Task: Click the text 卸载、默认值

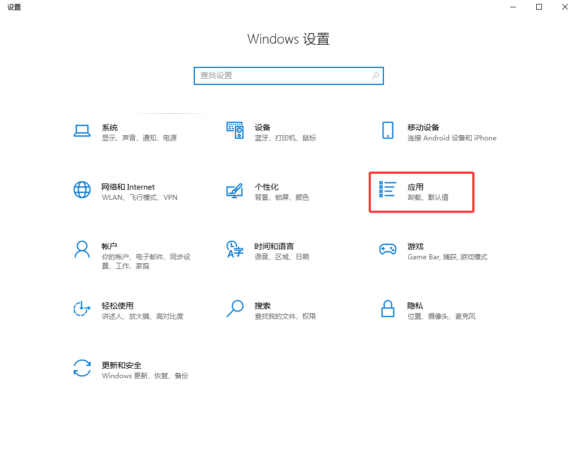Action: coord(428,198)
